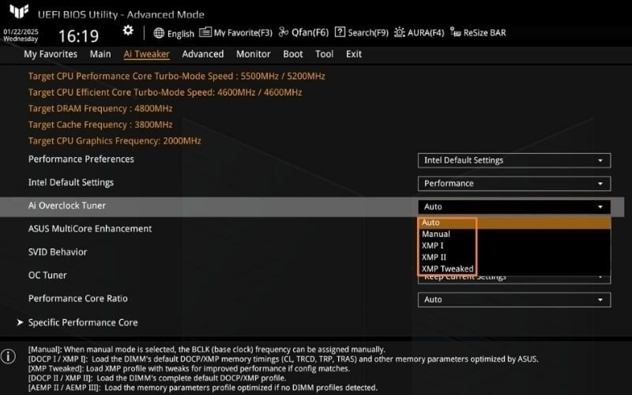The height and width of the screenshot is (395, 632).
Task: Open the English language globe icon
Action: (159, 33)
